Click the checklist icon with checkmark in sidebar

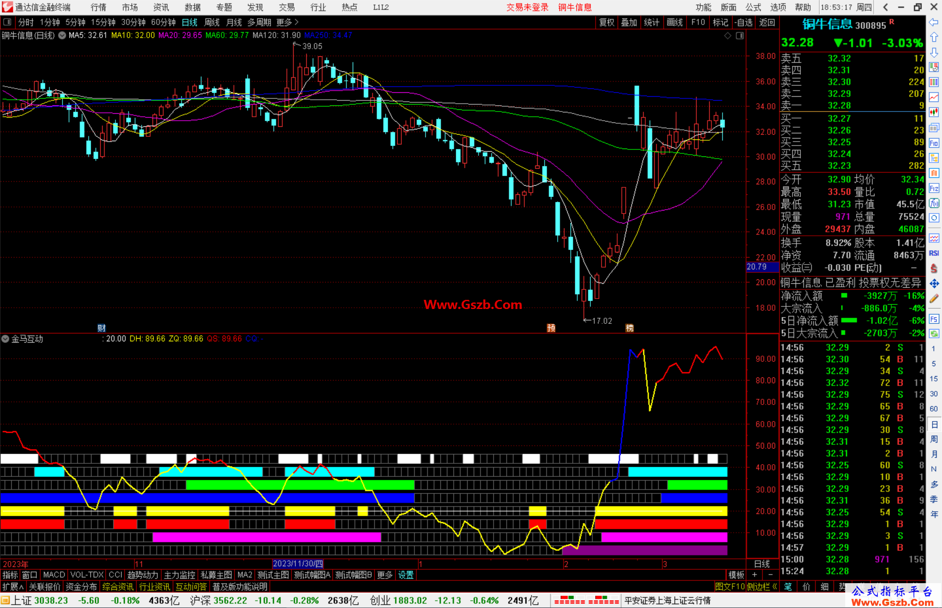(x=934, y=67)
